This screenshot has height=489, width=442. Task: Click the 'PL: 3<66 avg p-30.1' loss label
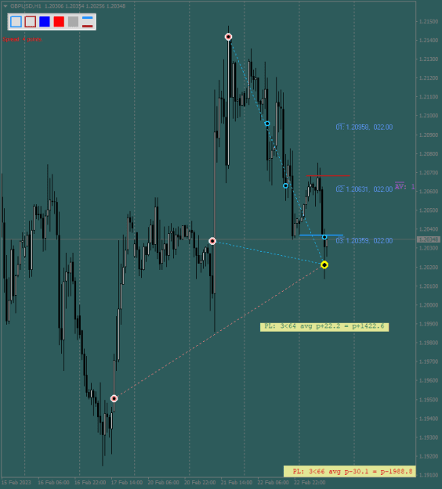[350, 471]
